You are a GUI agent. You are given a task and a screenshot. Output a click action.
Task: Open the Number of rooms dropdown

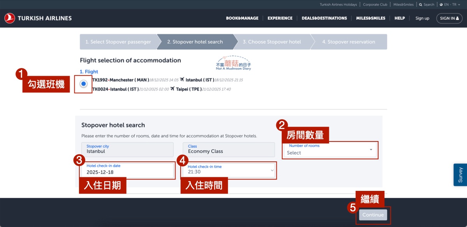[330, 150]
